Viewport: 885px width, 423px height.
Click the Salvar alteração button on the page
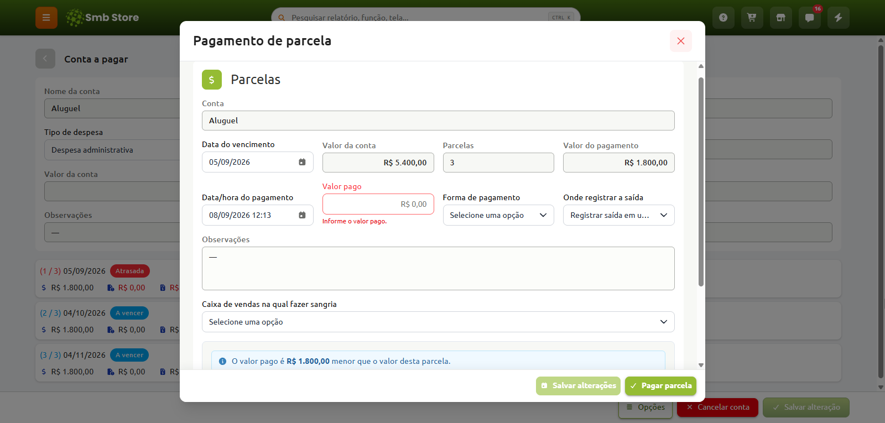[806, 408]
